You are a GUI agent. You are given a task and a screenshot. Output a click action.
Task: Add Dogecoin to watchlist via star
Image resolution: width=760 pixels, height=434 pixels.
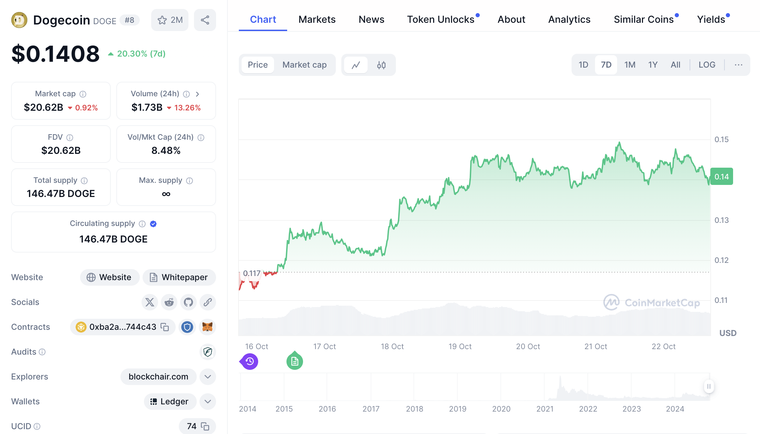tap(170, 20)
